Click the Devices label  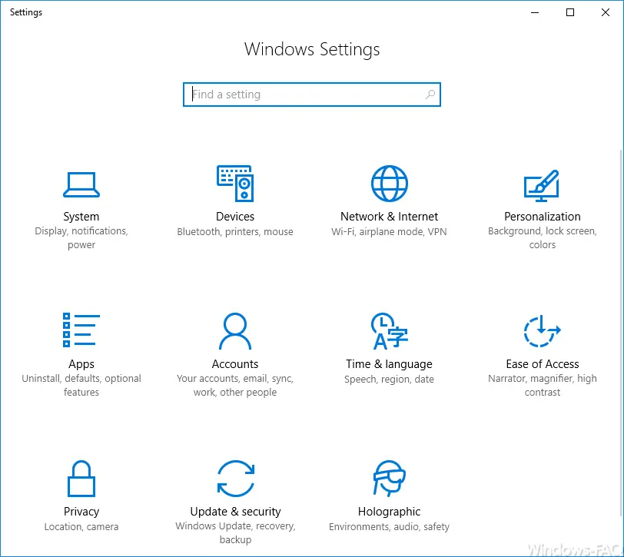[x=235, y=217]
